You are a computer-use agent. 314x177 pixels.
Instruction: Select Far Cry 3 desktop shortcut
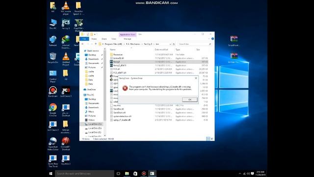(66, 24)
